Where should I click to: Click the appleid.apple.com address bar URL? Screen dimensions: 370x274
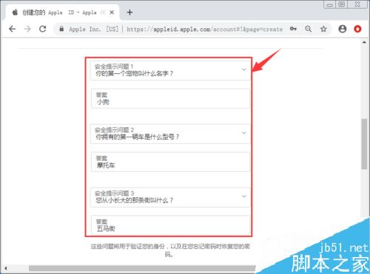(x=204, y=29)
